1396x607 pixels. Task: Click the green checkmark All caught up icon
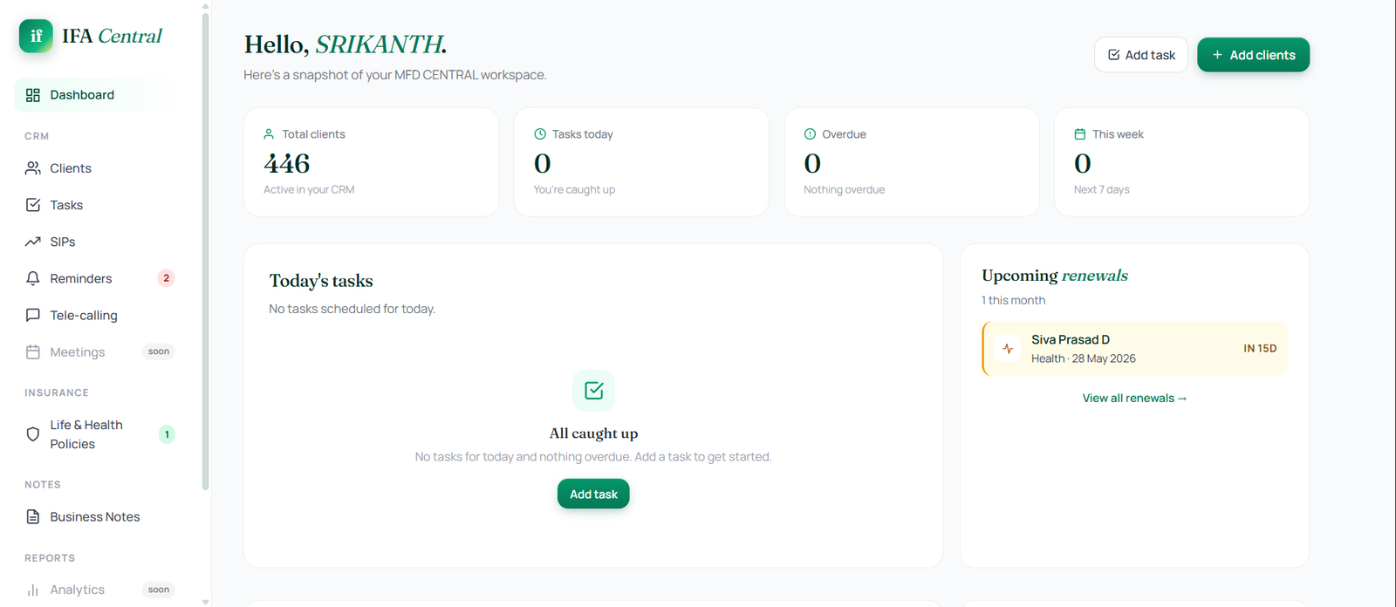pos(593,391)
